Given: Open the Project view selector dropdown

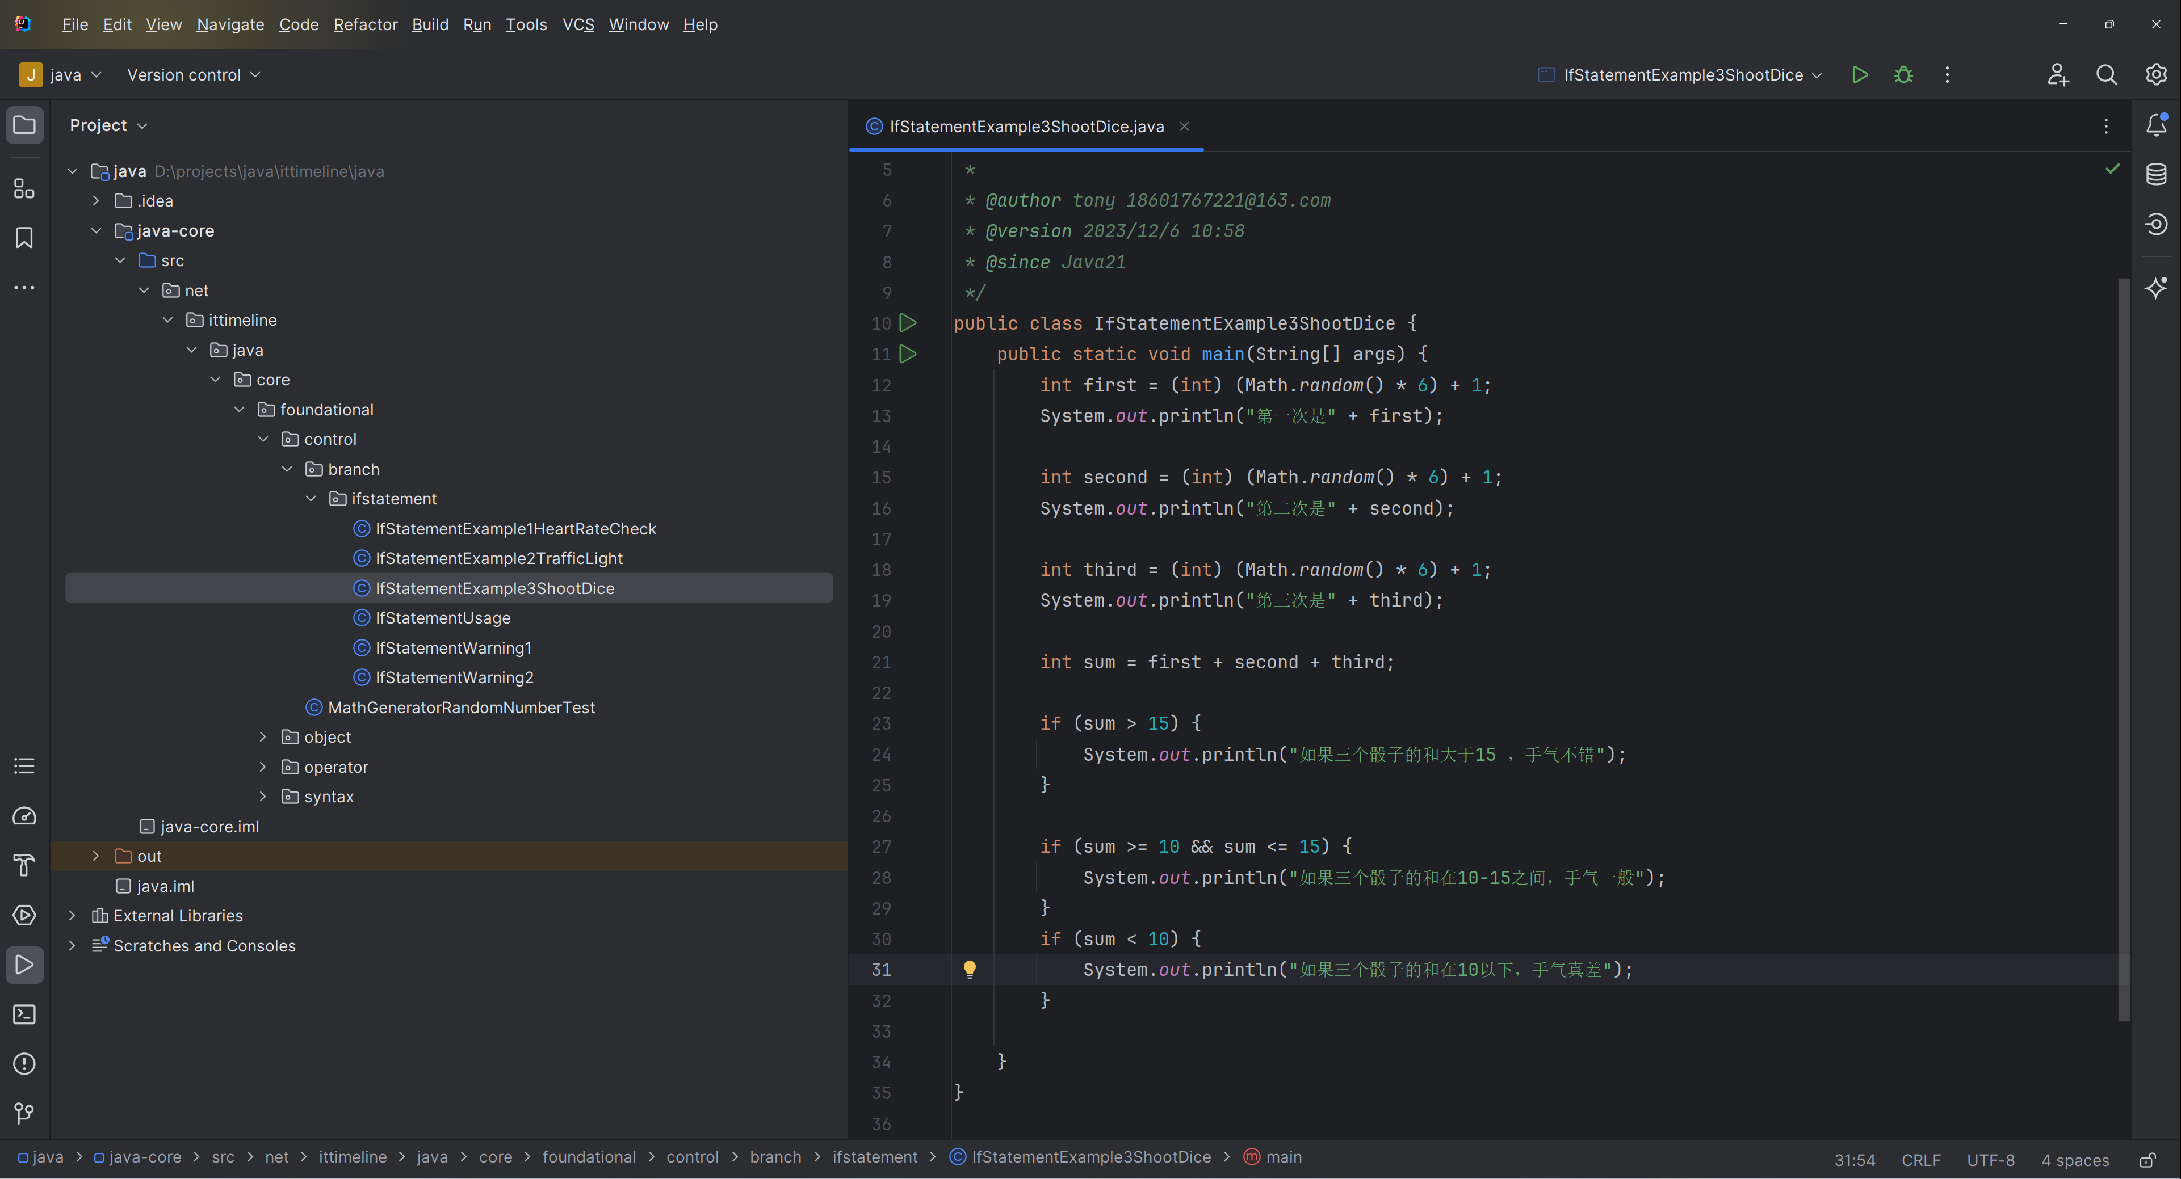Looking at the screenshot, I should pos(108,125).
